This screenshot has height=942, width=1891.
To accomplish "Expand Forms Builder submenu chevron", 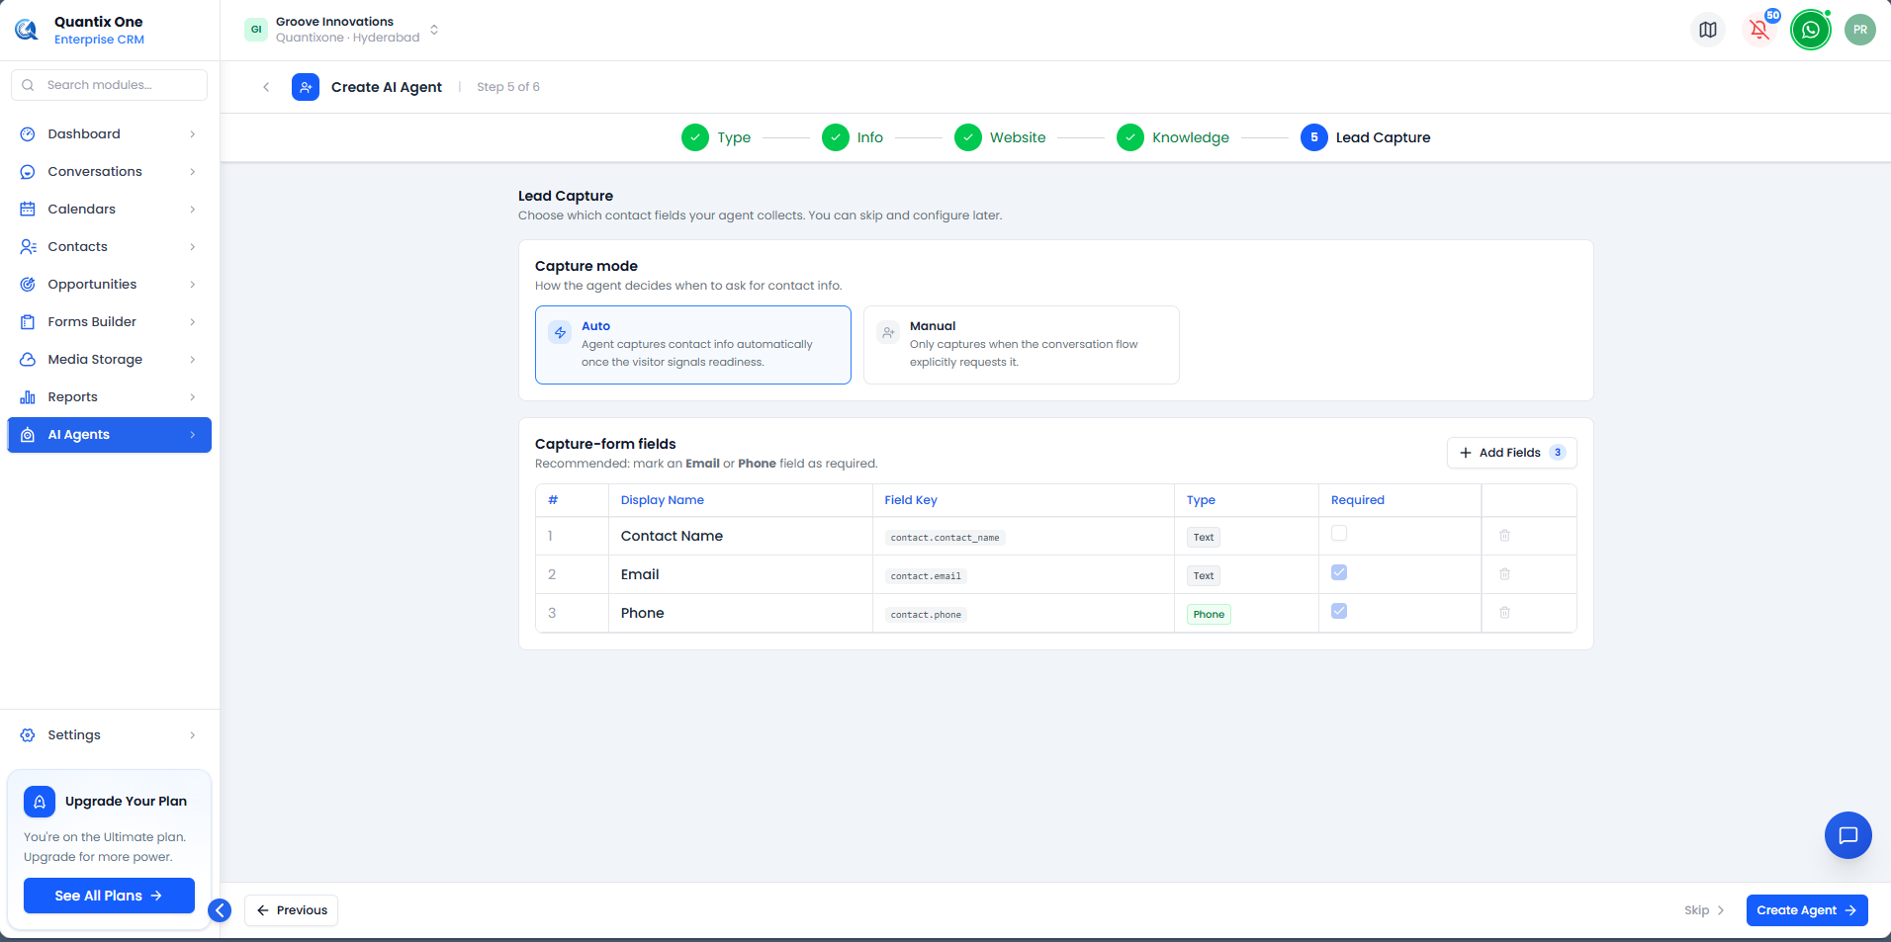I will point(193,322).
